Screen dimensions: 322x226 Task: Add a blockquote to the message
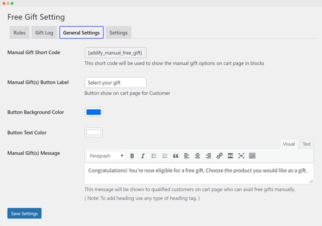tap(176, 156)
